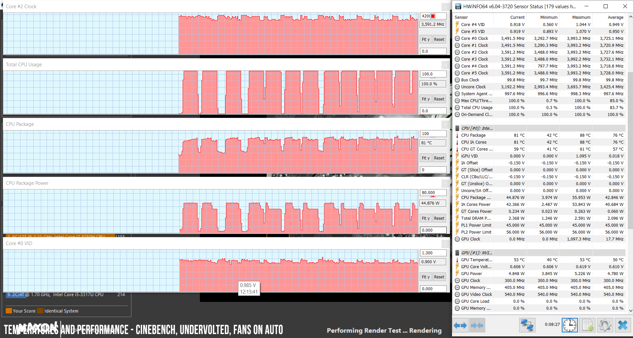Start logging with the sheet plus icon
The width and height of the screenshot is (633, 338).
coord(588,325)
